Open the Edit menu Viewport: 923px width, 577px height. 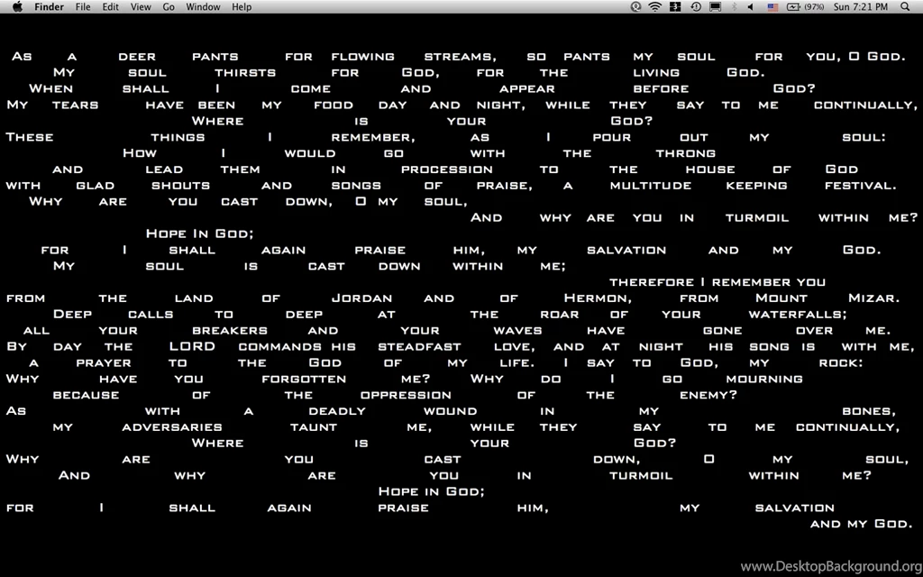110,7
